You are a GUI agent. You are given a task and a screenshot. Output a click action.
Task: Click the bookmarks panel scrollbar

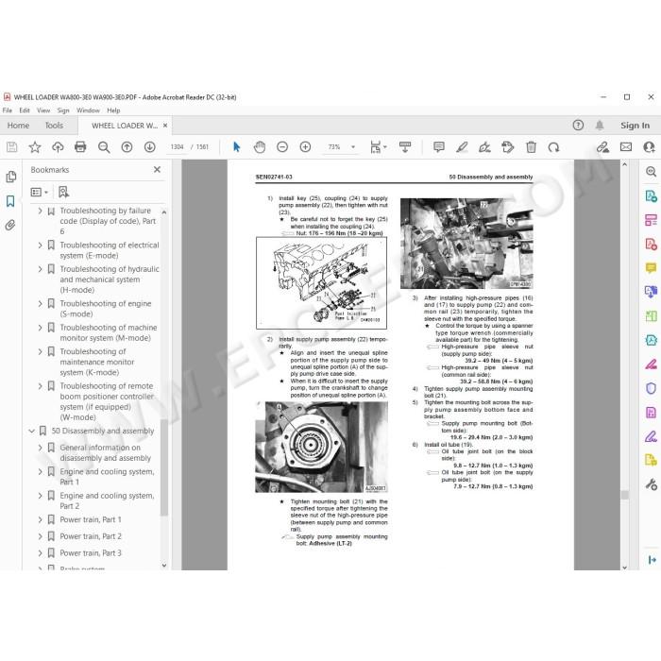coord(164,467)
